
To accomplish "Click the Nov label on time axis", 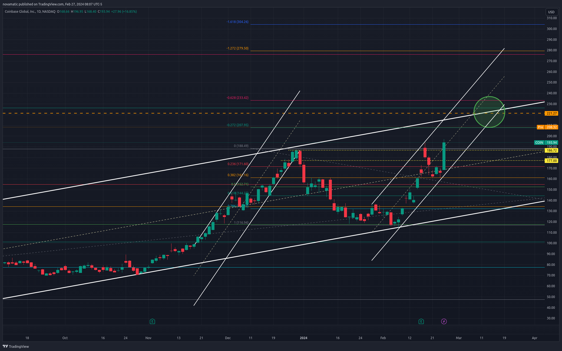I will [x=148, y=338].
